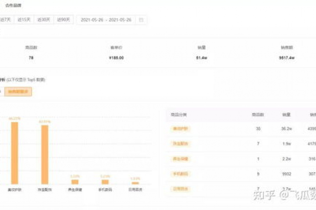Click the 合作品牌 section heading
The image size is (316, 210).
[x=13, y=5]
